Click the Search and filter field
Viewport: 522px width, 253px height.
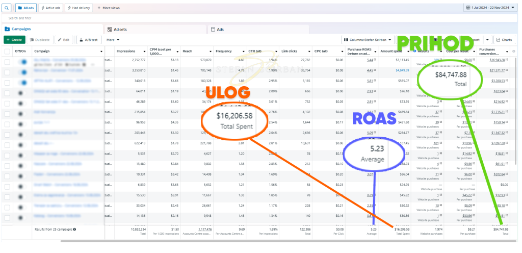click(102, 18)
